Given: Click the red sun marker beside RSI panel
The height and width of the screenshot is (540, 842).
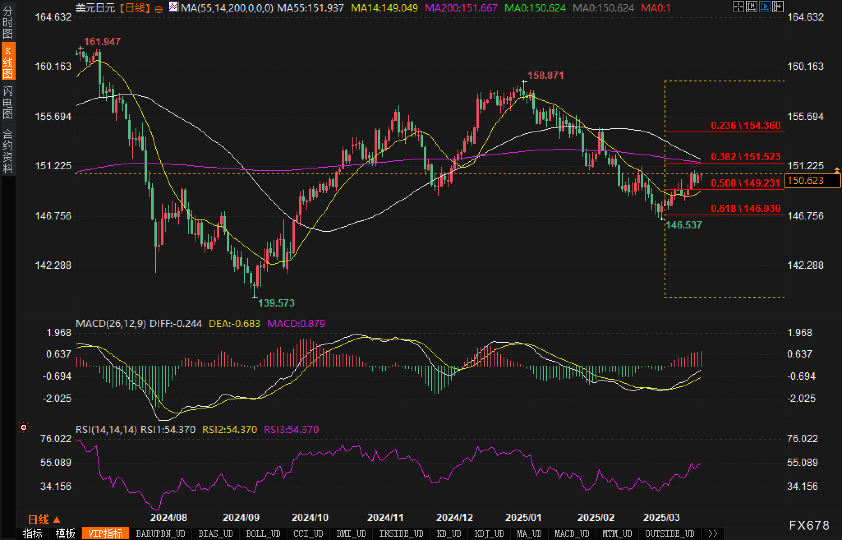Looking at the screenshot, I should [24, 428].
